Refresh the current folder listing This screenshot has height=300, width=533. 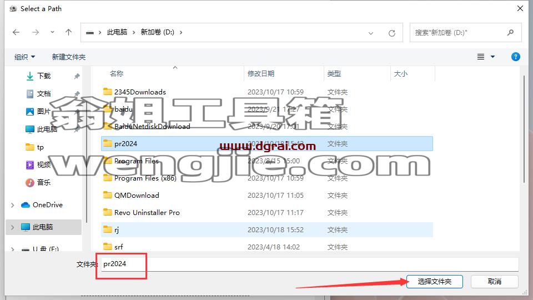392,33
